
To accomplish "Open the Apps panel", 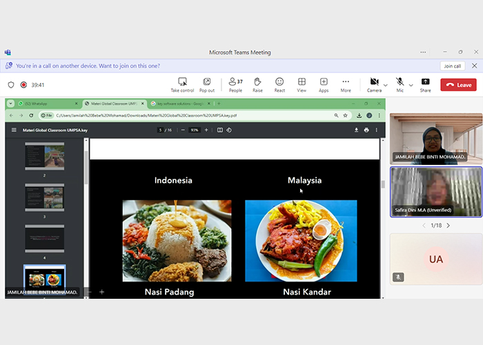I will [324, 85].
